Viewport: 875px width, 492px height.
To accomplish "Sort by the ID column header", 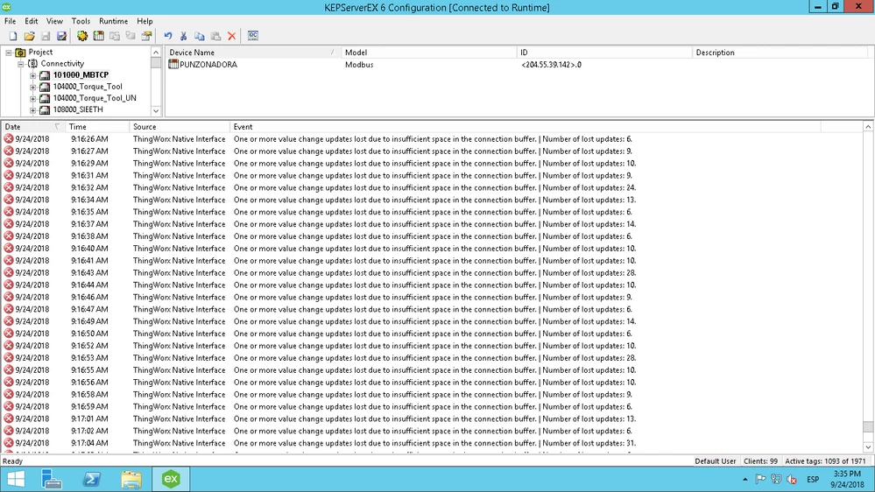I will [x=603, y=53].
